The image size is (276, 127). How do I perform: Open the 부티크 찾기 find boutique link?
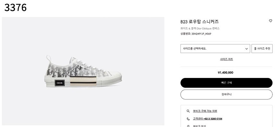(x=199, y=126)
